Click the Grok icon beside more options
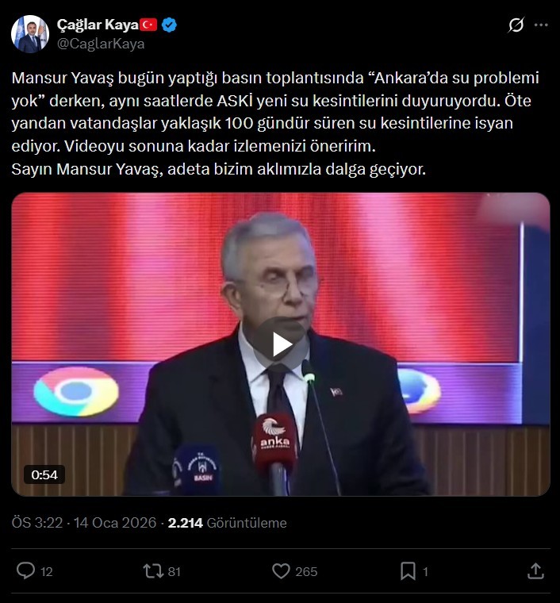Image resolution: width=560 pixels, height=603 pixels. pyautogui.click(x=516, y=25)
